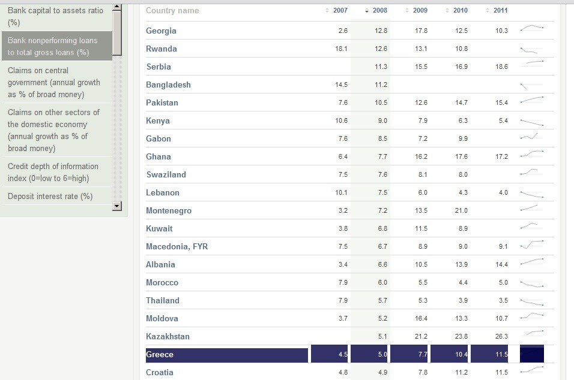This screenshot has height=380, width=574.
Task: Click the indicator list scroll down arrow
Action: tap(116, 206)
